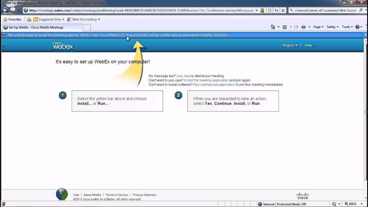Screen dimensions: 368x207
Task: Click the status bar shield icon
Action: (3, 204)
